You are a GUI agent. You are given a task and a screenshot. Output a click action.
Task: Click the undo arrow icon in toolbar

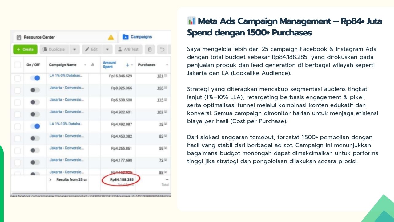[x=162, y=49]
